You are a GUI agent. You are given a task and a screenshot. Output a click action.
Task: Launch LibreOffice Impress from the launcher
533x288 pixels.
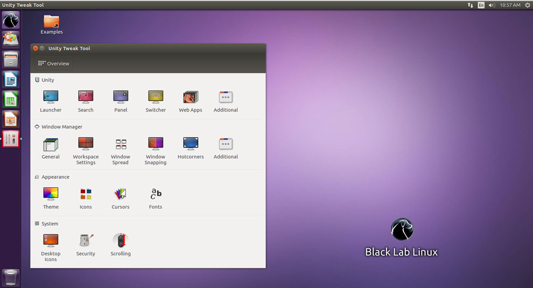pos(11,120)
